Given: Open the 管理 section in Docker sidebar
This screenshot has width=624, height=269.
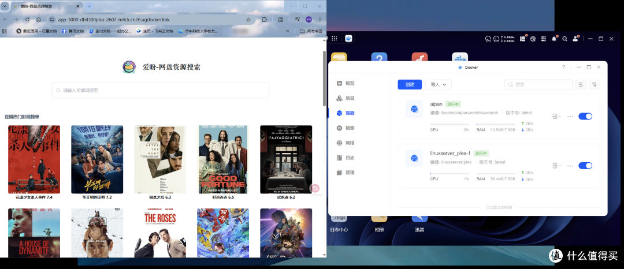Looking at the screenshot, I should click(346, 173).
